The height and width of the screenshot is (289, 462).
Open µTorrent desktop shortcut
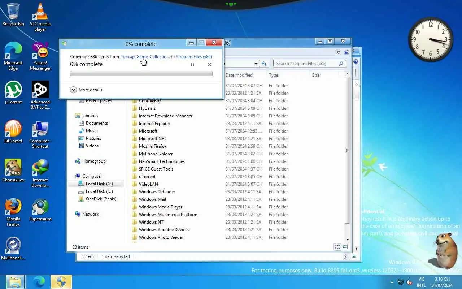13,93
